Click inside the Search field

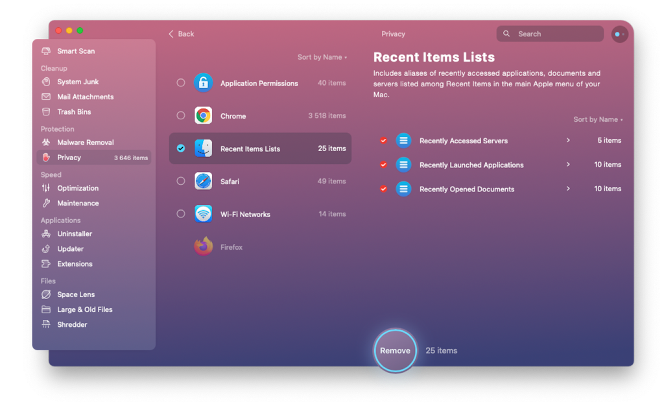tap(550, 33)
